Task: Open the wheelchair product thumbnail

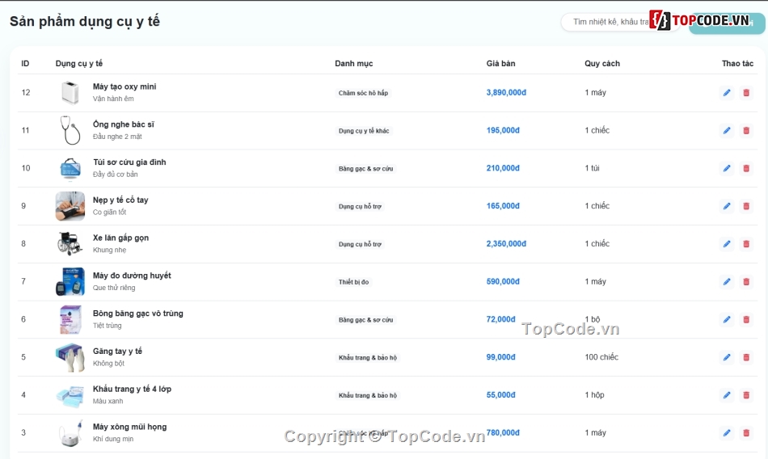Action: [70, 243]
